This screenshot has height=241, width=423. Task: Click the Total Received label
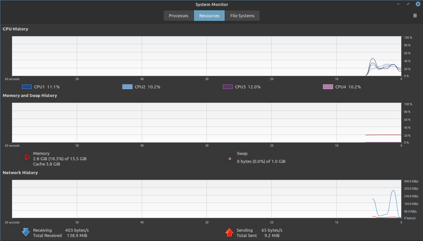[x=47, y=235]
